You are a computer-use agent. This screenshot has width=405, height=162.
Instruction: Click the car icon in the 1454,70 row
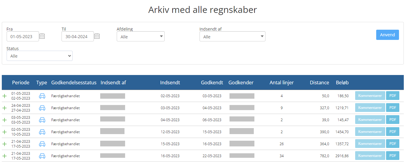click(42, 132)
